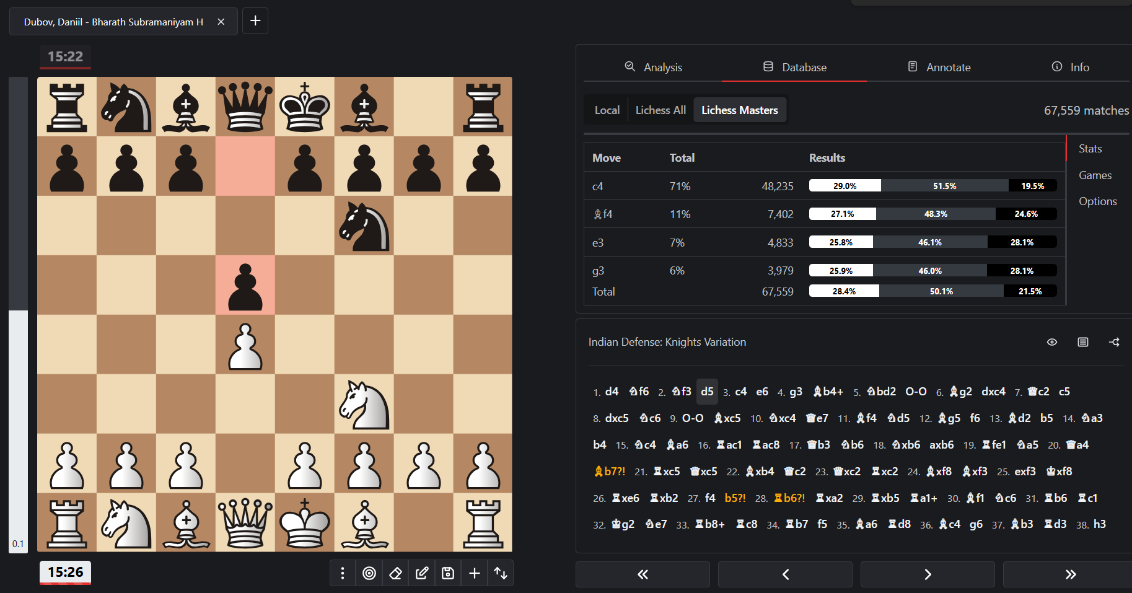Jump to the Bb7?! move in notation

tap(610, 472)
